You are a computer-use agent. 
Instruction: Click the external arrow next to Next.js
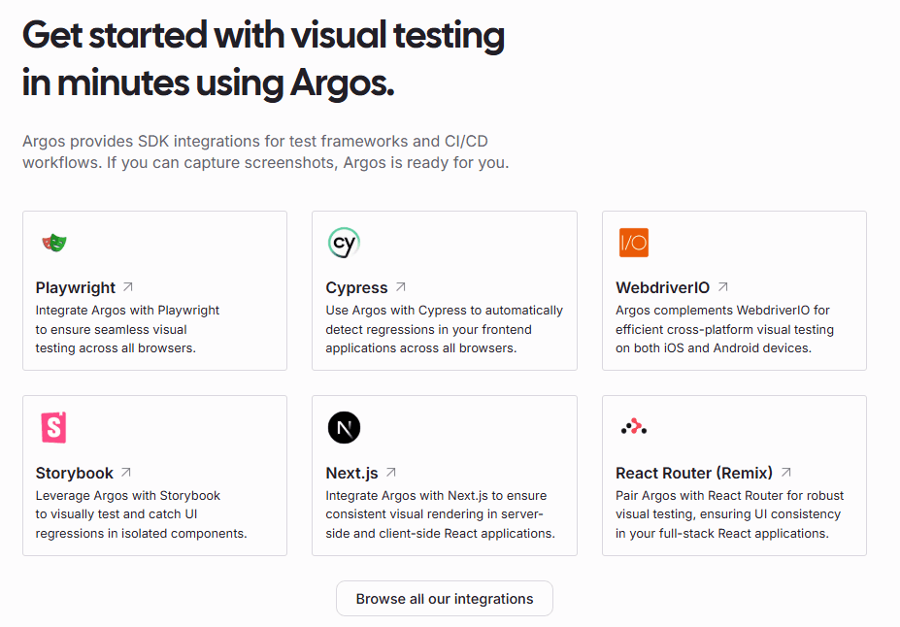(391, 472)
